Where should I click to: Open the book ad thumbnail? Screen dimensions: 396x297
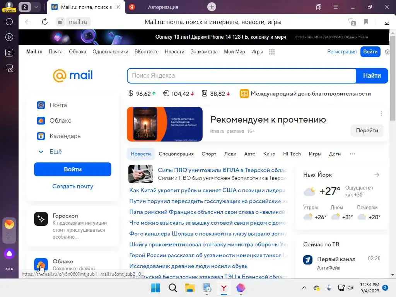pos(165,124)
